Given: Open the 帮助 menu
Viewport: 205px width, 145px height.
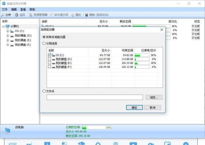Looking at the screenshot, I should pyautogui.click(x=32, y=9).
